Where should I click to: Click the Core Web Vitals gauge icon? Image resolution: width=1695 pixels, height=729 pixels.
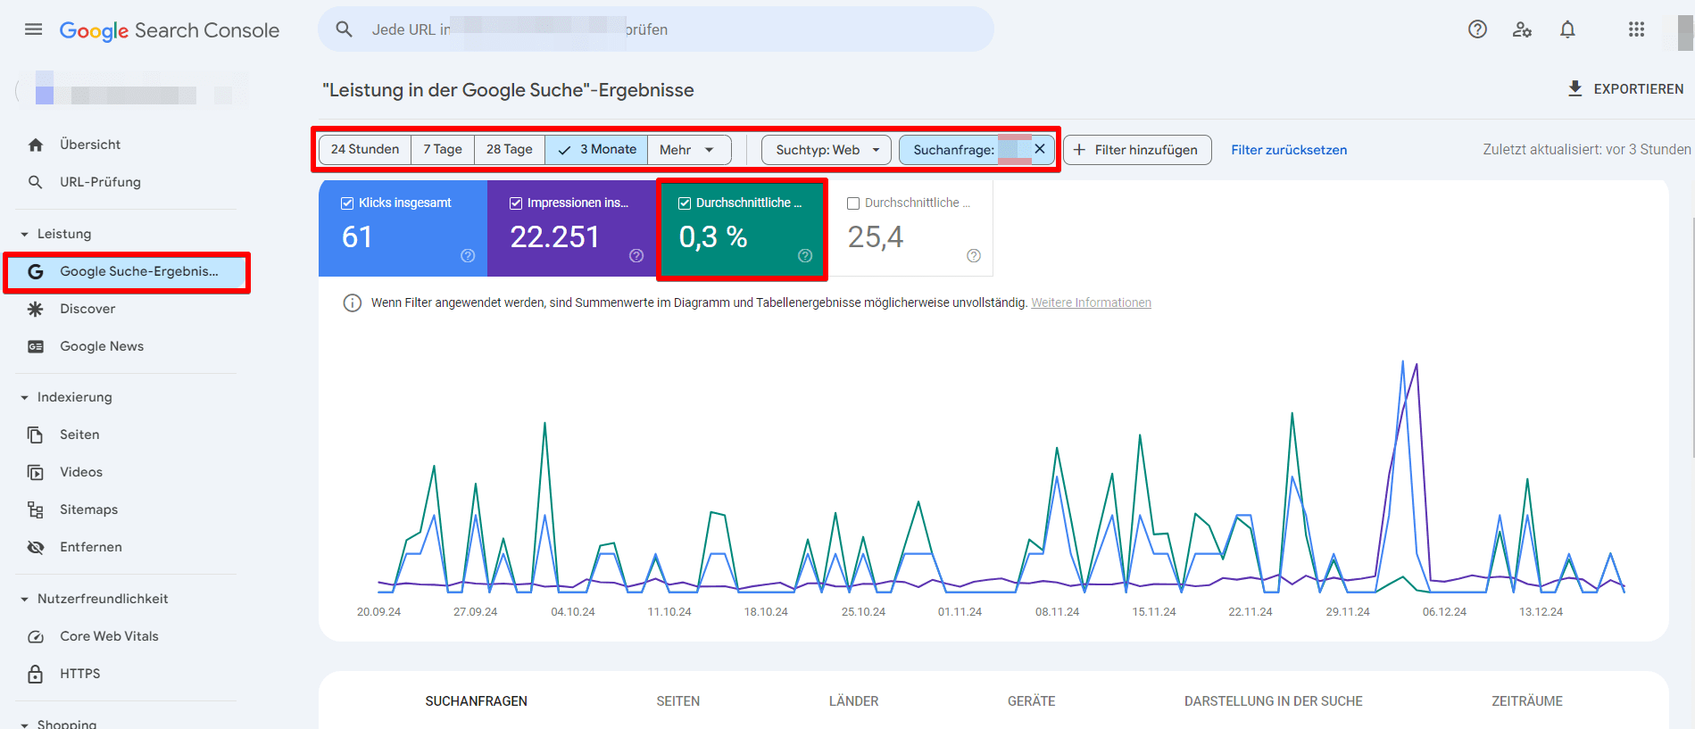[36, 636]
